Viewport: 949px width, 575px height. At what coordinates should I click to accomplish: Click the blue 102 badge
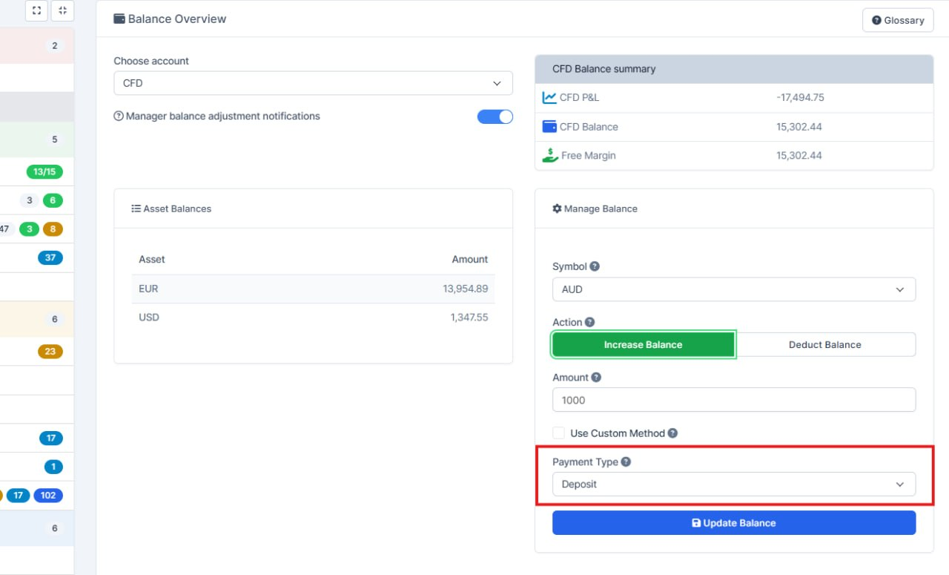[x=48, y=495]
